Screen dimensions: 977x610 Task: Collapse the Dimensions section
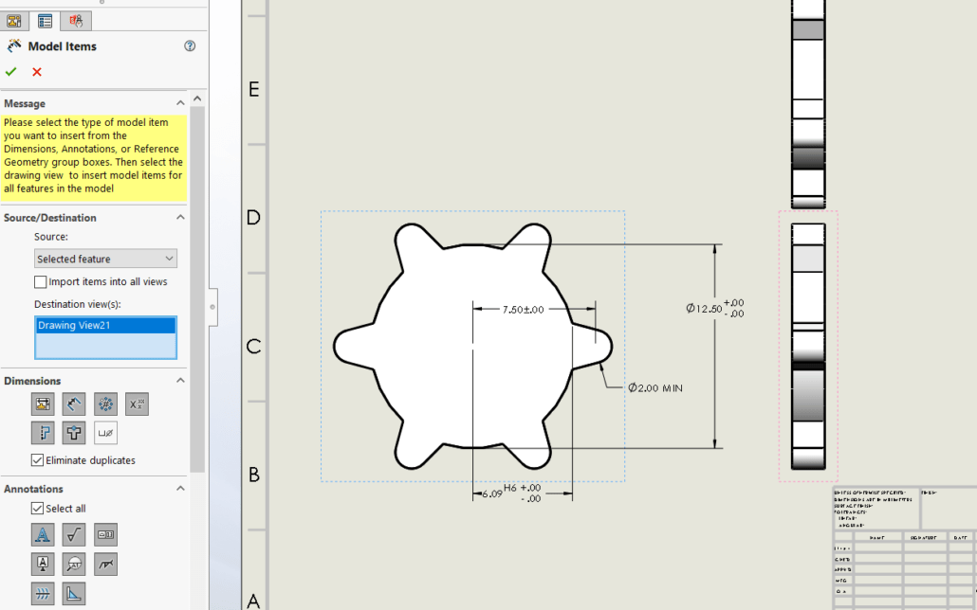180,380
